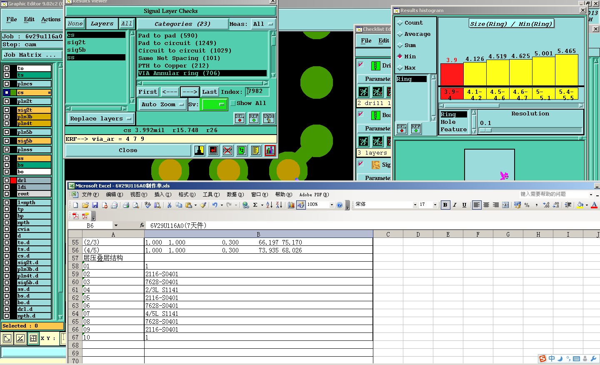Click Excel Print icon

126,205
